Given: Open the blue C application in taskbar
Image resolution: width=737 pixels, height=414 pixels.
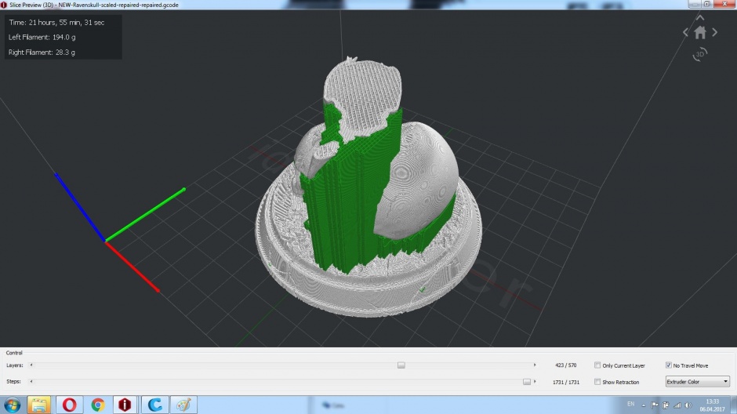Looking at the screenshot, I should coord(154,405).
